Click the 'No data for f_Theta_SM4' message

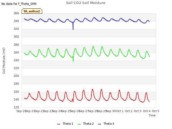(19, 4)
